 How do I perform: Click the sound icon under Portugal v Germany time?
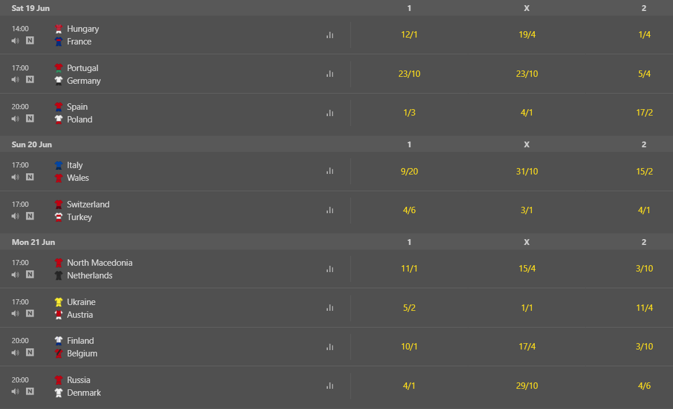tap(16, 80)
